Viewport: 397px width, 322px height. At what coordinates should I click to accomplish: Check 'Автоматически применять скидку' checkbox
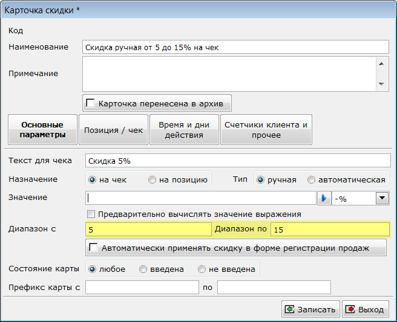click(x=93, y=248)
